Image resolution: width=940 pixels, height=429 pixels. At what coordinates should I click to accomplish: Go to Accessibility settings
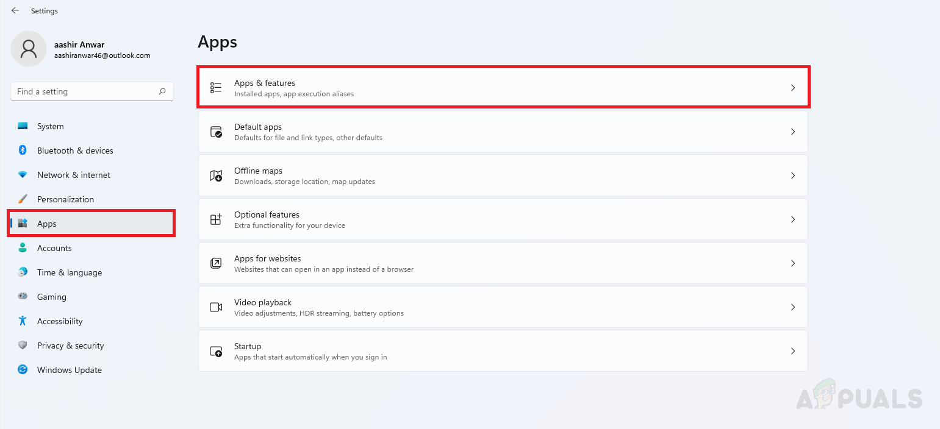click(x=60, y=321)
